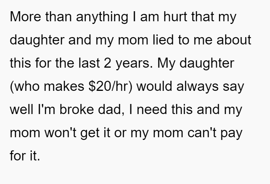
Task: Click the word "More" at paragraph start
Action: tap(25, 17)
